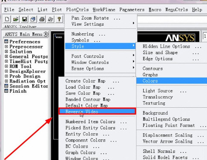
Task: Click the New Analysis toolbar icon
Action: coord(7,19)
